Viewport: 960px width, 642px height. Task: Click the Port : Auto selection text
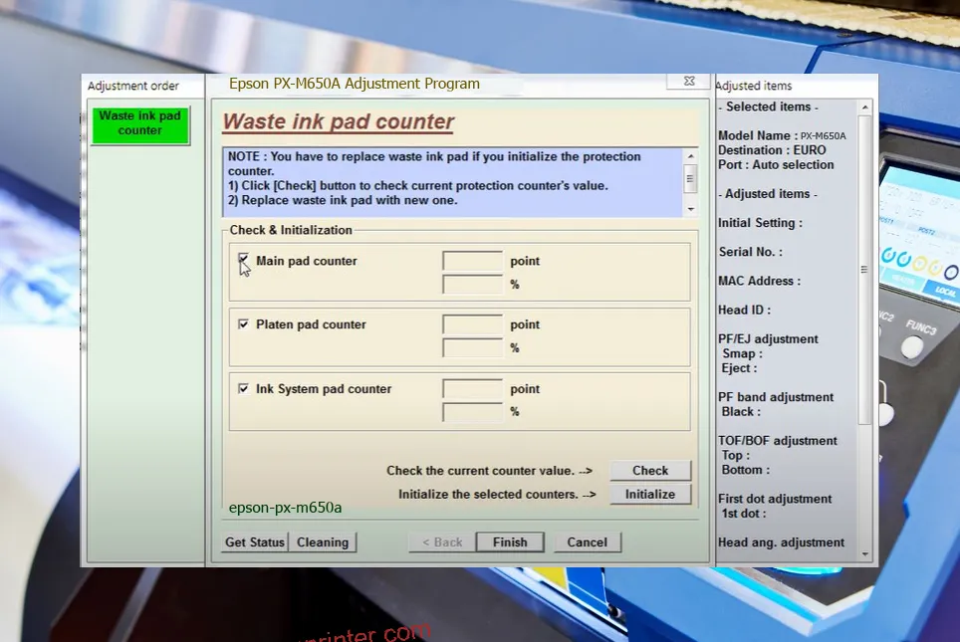[x=776, y=164]
